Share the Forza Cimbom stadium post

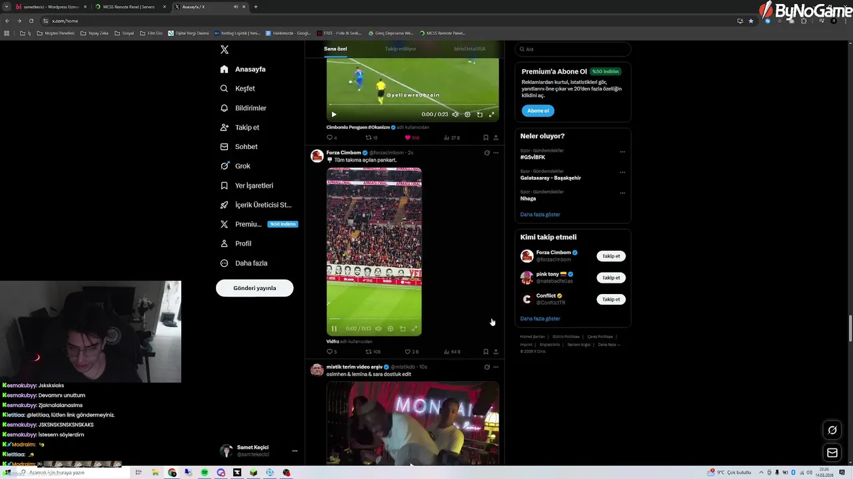pyautogui.click(x=496, y=352)
